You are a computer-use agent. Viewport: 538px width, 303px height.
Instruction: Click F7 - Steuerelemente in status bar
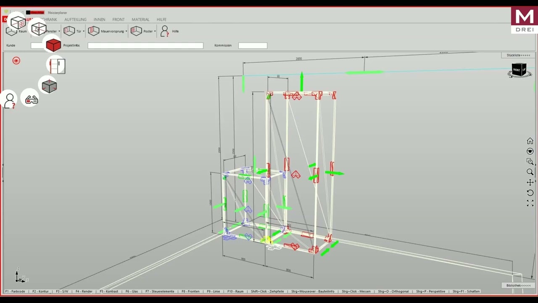coord(160,291)
